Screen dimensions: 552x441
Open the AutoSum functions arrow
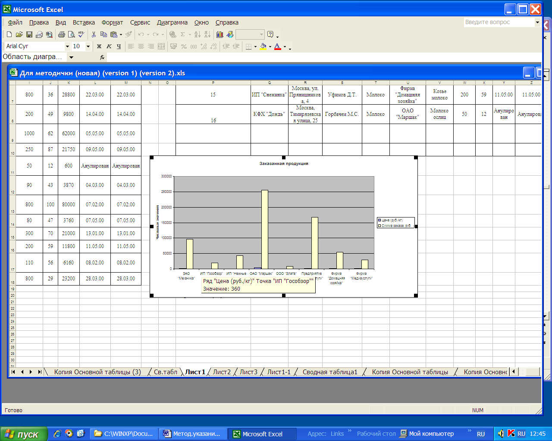pyautogui.click(x=189, y=34)
